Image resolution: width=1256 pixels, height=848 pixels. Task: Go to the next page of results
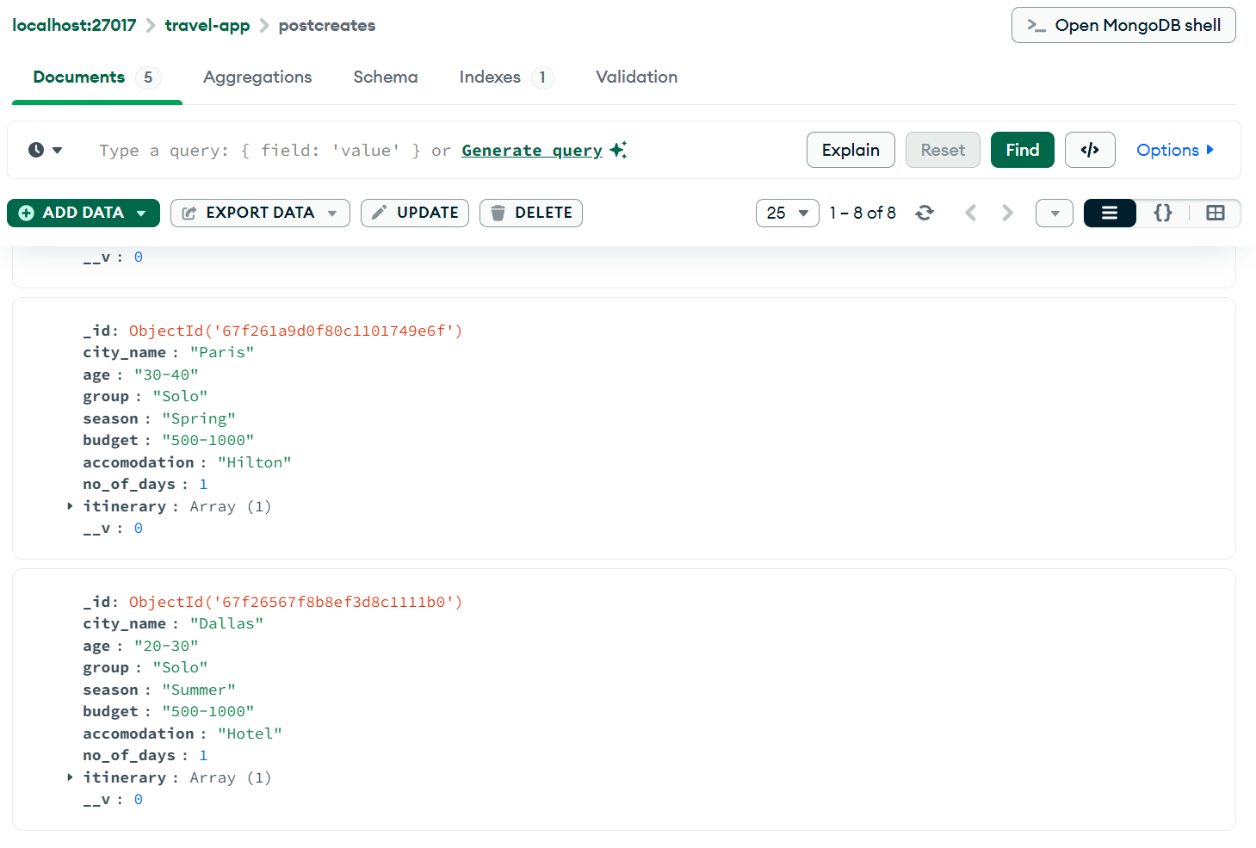point(1007,213)
